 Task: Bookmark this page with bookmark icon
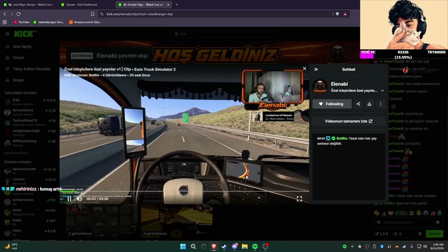tap(92, 14)
